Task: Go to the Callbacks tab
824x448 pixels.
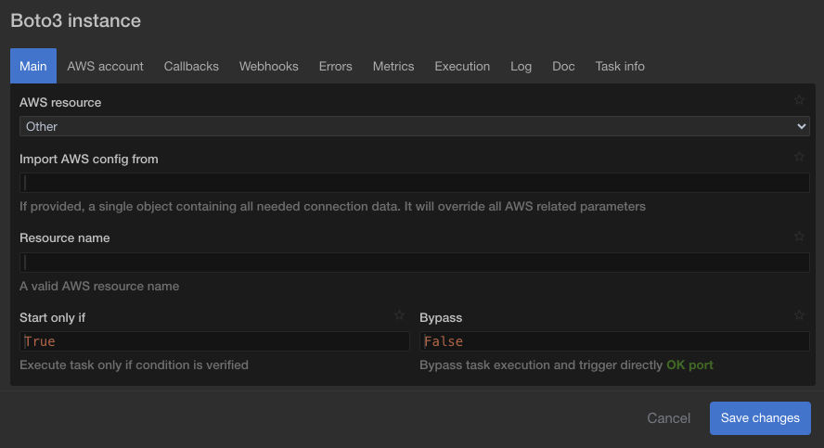Action: pyautogui.click(x=191, y=66)
